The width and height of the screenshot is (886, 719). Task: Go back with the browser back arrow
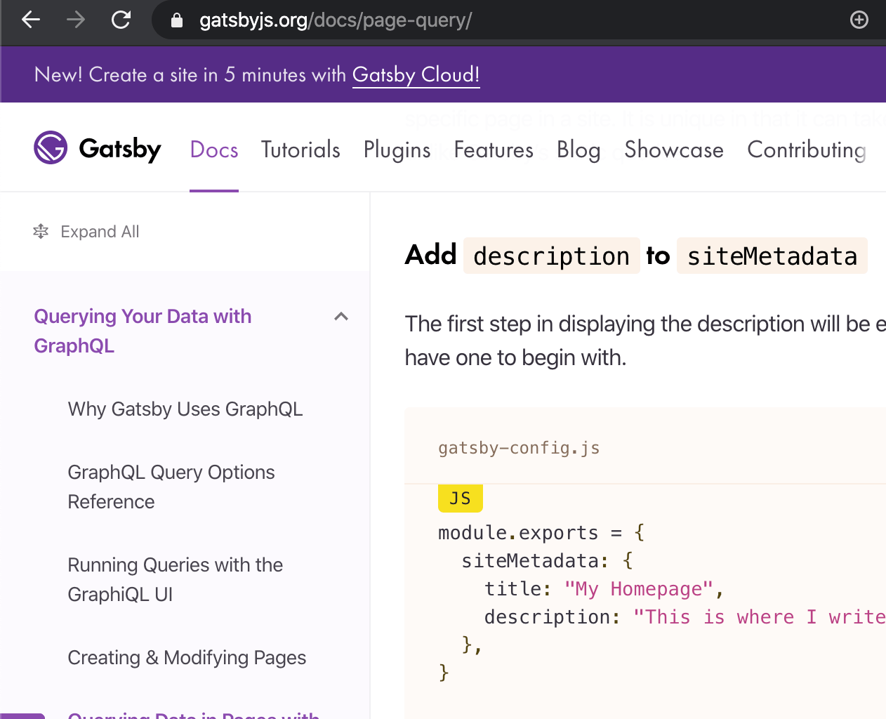pos(31,20)
